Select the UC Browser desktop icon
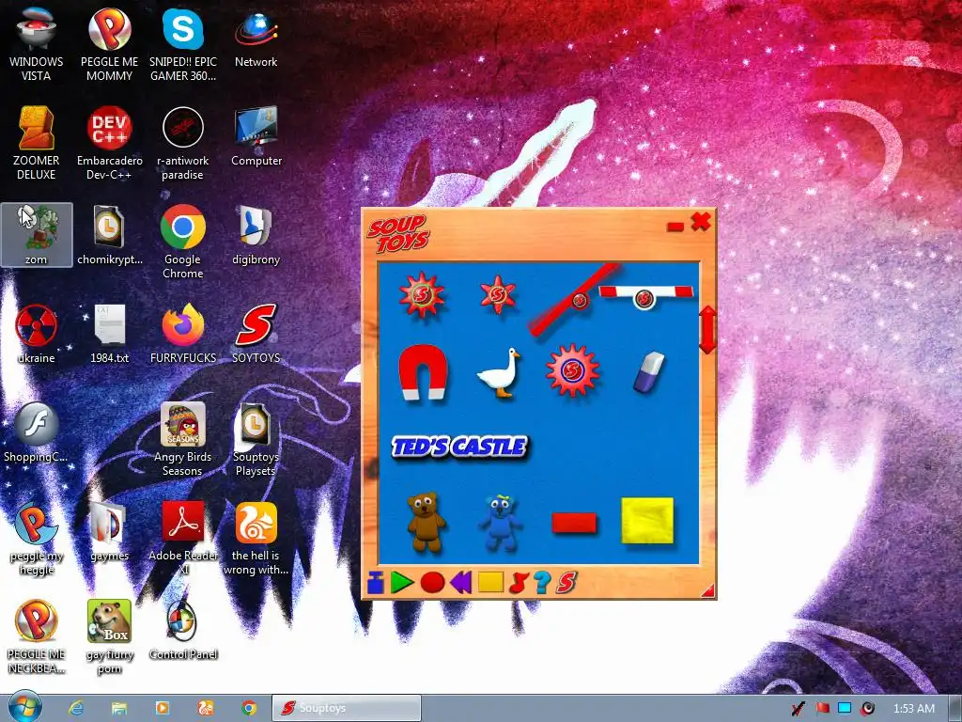Image resolution: width=962 pixels, height=722 pixels. (x=256, y=539)
